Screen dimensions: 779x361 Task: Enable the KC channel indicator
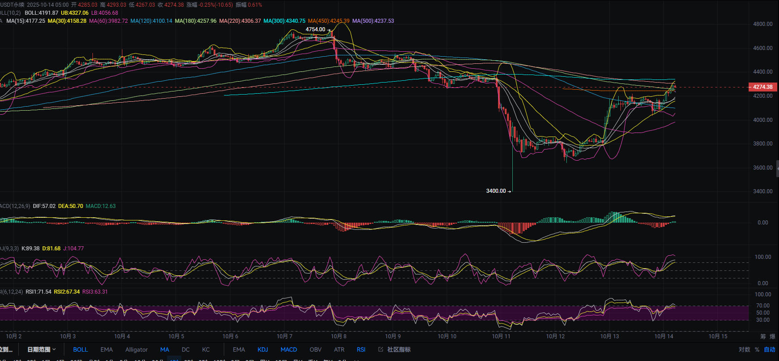pos(206,349)
